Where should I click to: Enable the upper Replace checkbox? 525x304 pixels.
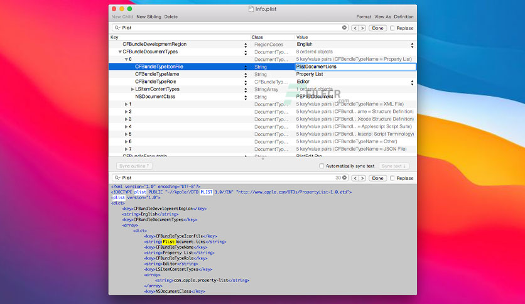pyautogui.click(x=392, y=28)
